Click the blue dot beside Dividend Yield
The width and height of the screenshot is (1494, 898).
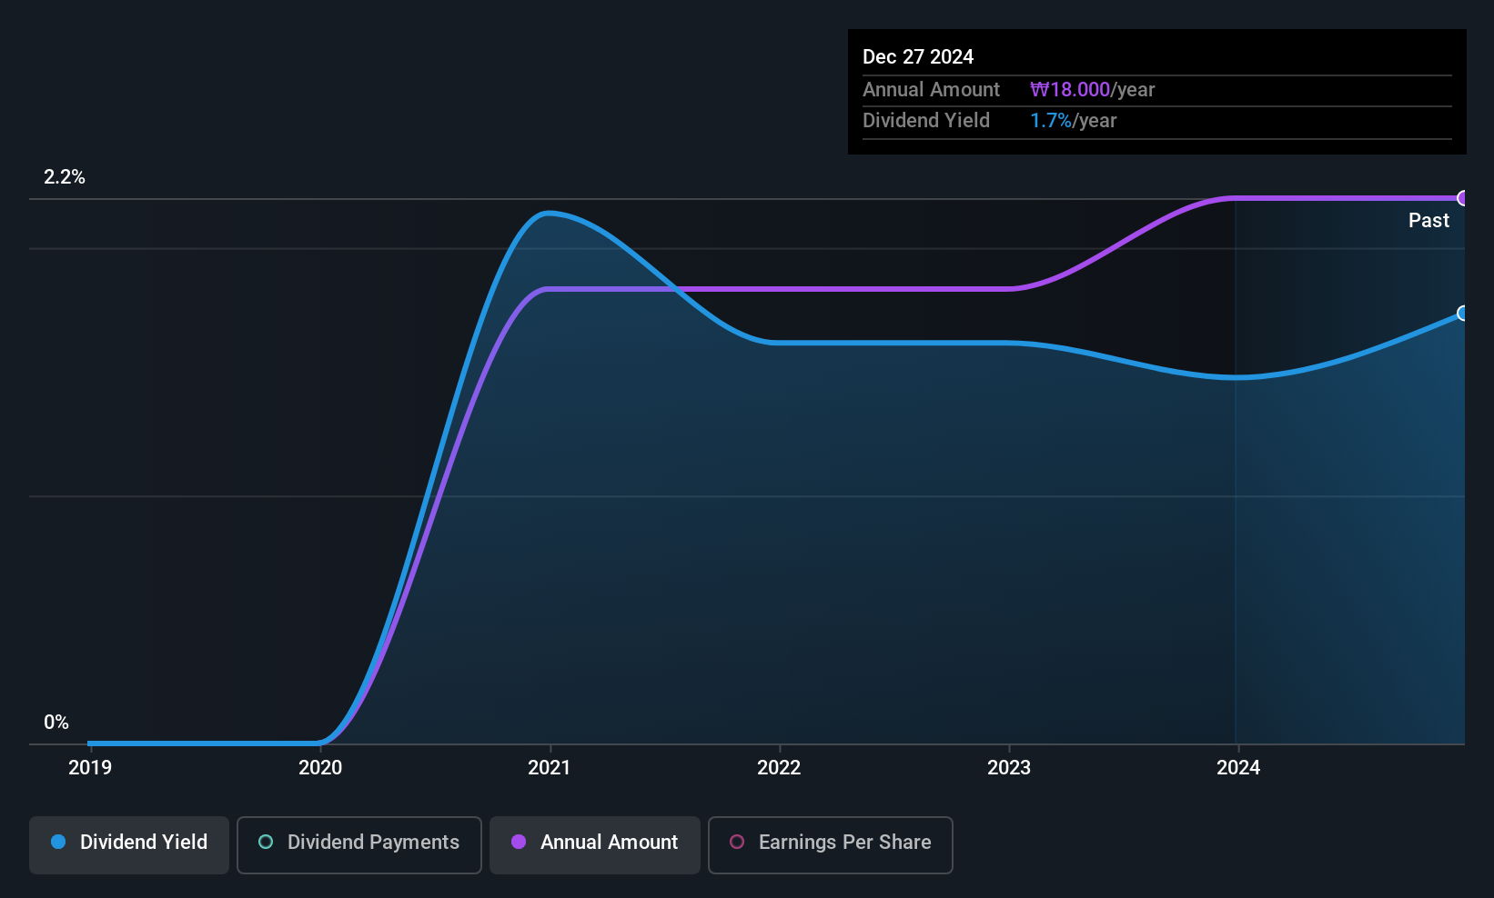[x=58, y=842]
